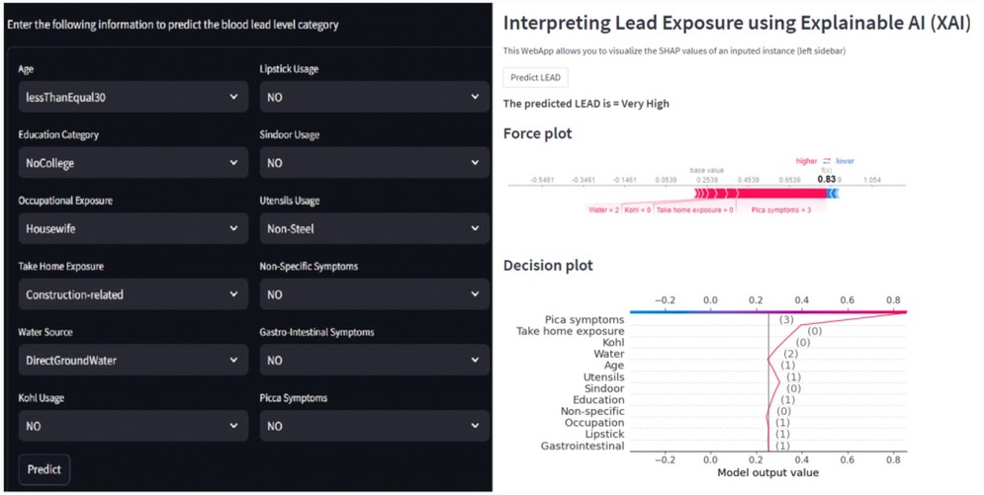Click the Age field label
Viewport: 984px width, 495px height.
coord(26,69)
